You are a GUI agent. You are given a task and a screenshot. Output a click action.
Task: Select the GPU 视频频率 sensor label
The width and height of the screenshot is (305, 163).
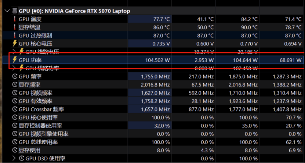pos(35,93)
